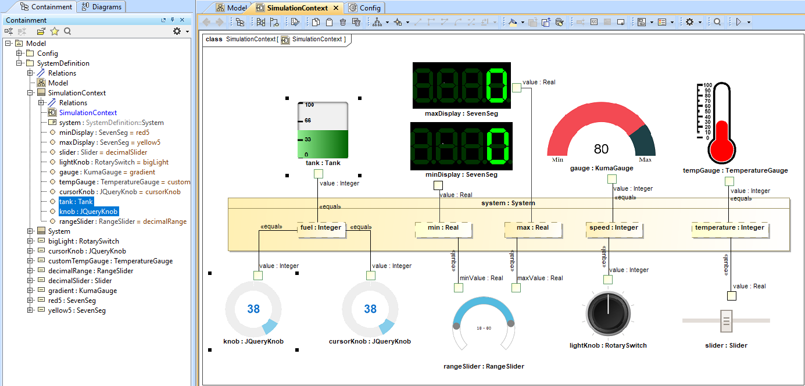The width and height of the screenshot is (805, 386).
Task: Click the Paste clipboard icon in diagram toolbar
Action: (x=329, y=22)
